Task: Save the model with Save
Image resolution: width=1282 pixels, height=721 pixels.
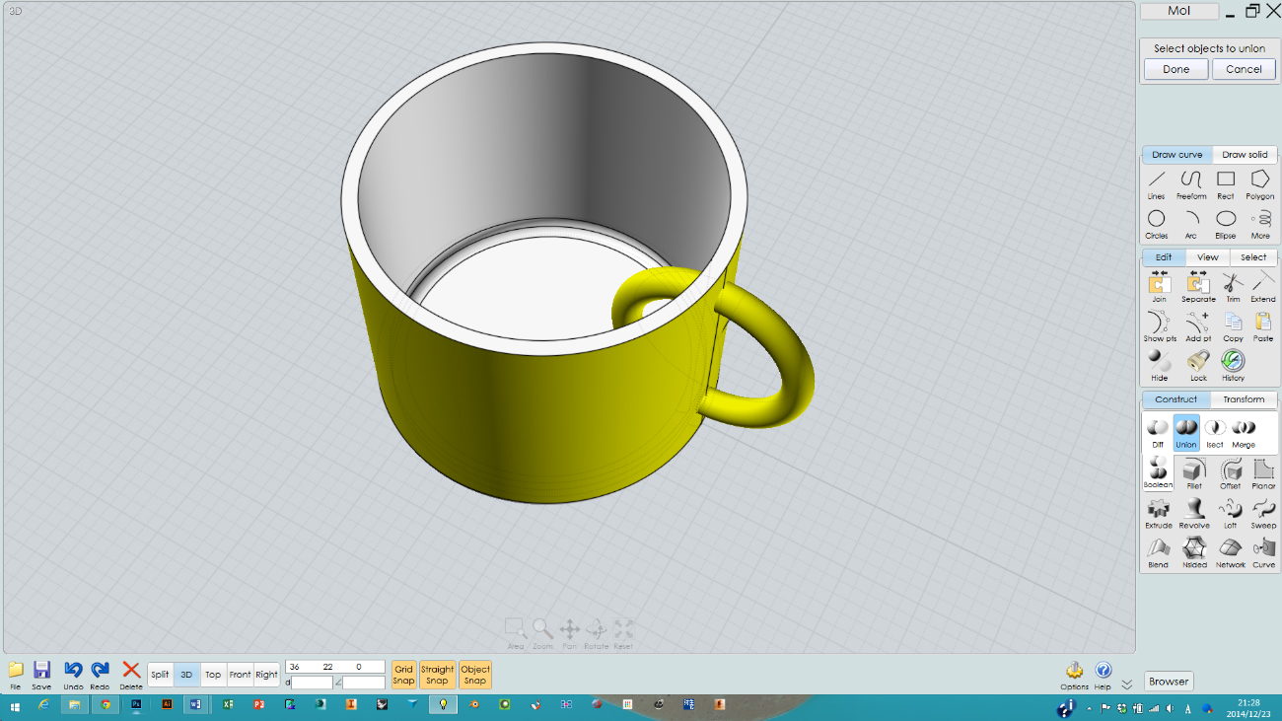Action: (x=41, y=675)
